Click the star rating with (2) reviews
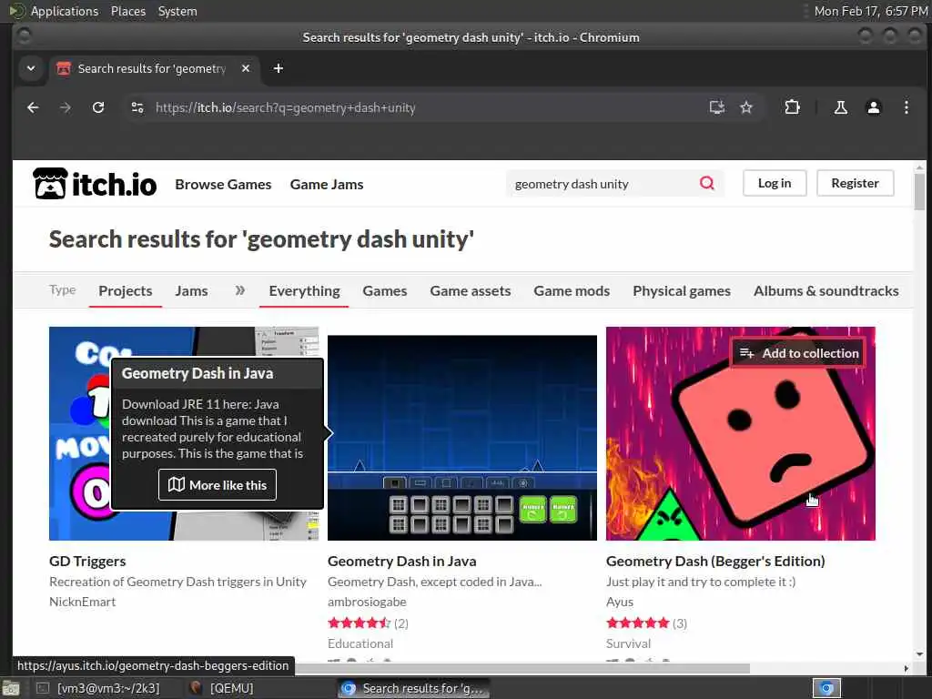Screen dimensions: 932x699 click(368, 623)
